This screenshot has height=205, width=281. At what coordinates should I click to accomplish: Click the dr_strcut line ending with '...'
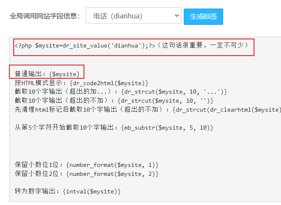[x=121, y=92]
